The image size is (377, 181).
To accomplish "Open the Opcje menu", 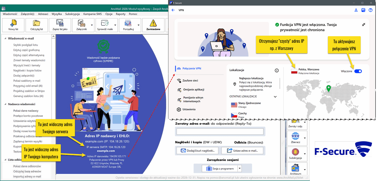I will pos(109,14).
